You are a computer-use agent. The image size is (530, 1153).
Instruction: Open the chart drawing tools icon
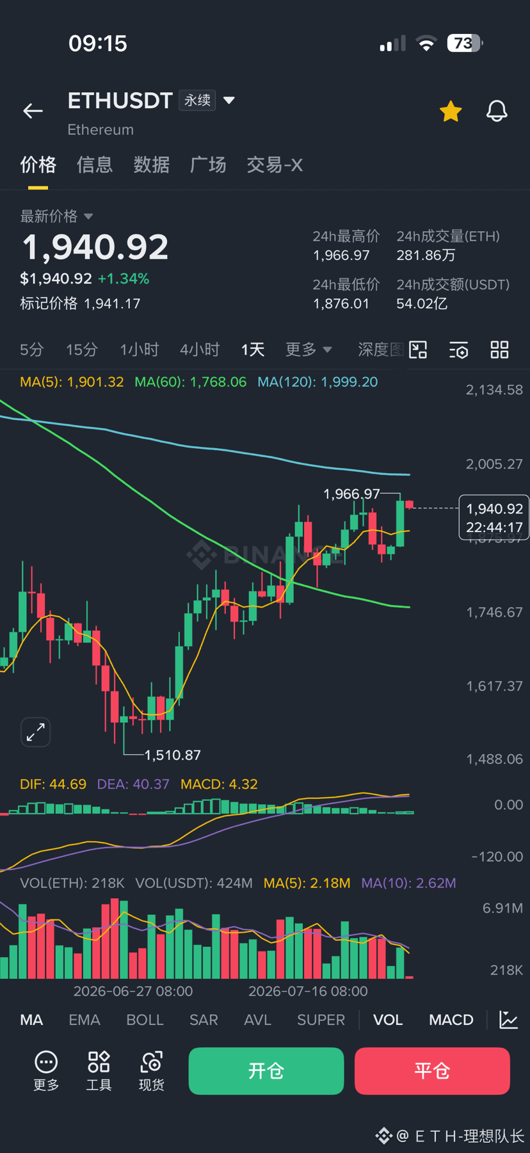point(418,350)
